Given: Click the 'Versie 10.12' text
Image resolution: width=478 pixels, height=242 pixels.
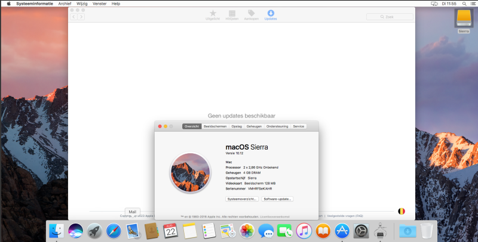Looking at the screenshot, I should point(234,153).
